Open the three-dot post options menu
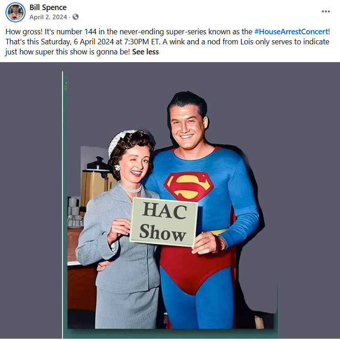 (325, 11)
